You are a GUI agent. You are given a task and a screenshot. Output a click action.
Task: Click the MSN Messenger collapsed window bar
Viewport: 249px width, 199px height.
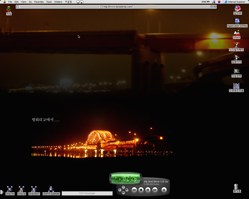[x=87, y=193]
